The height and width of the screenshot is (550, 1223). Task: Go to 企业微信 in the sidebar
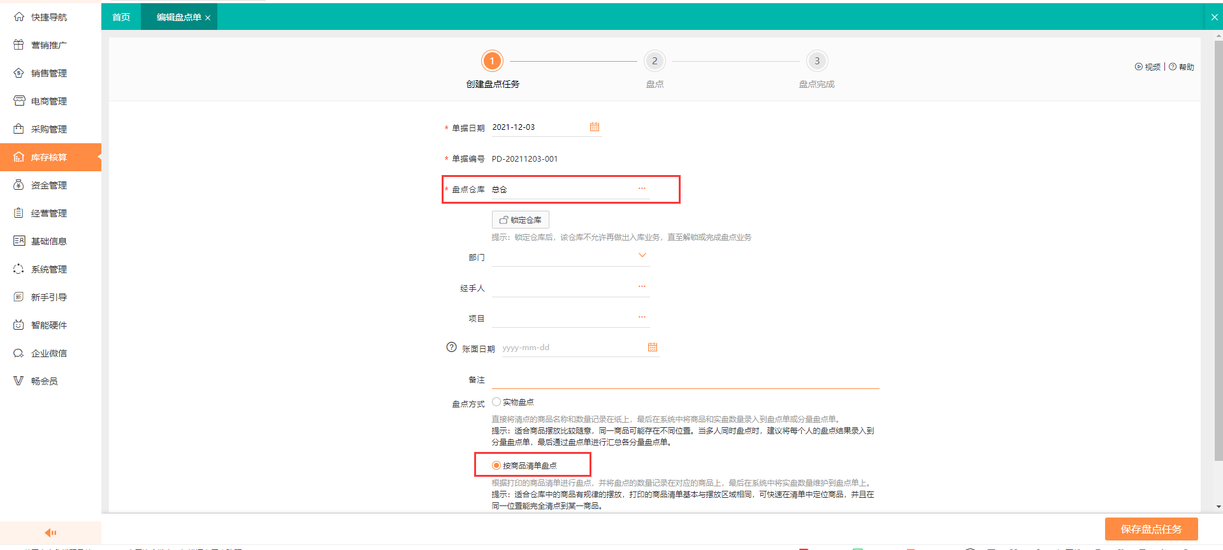48,353
